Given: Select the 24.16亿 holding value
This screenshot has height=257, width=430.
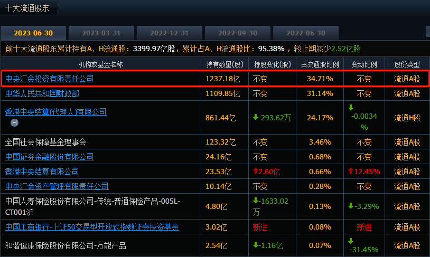Looking at the screenshot, I should pyautogui.click(x=219, y=157).
